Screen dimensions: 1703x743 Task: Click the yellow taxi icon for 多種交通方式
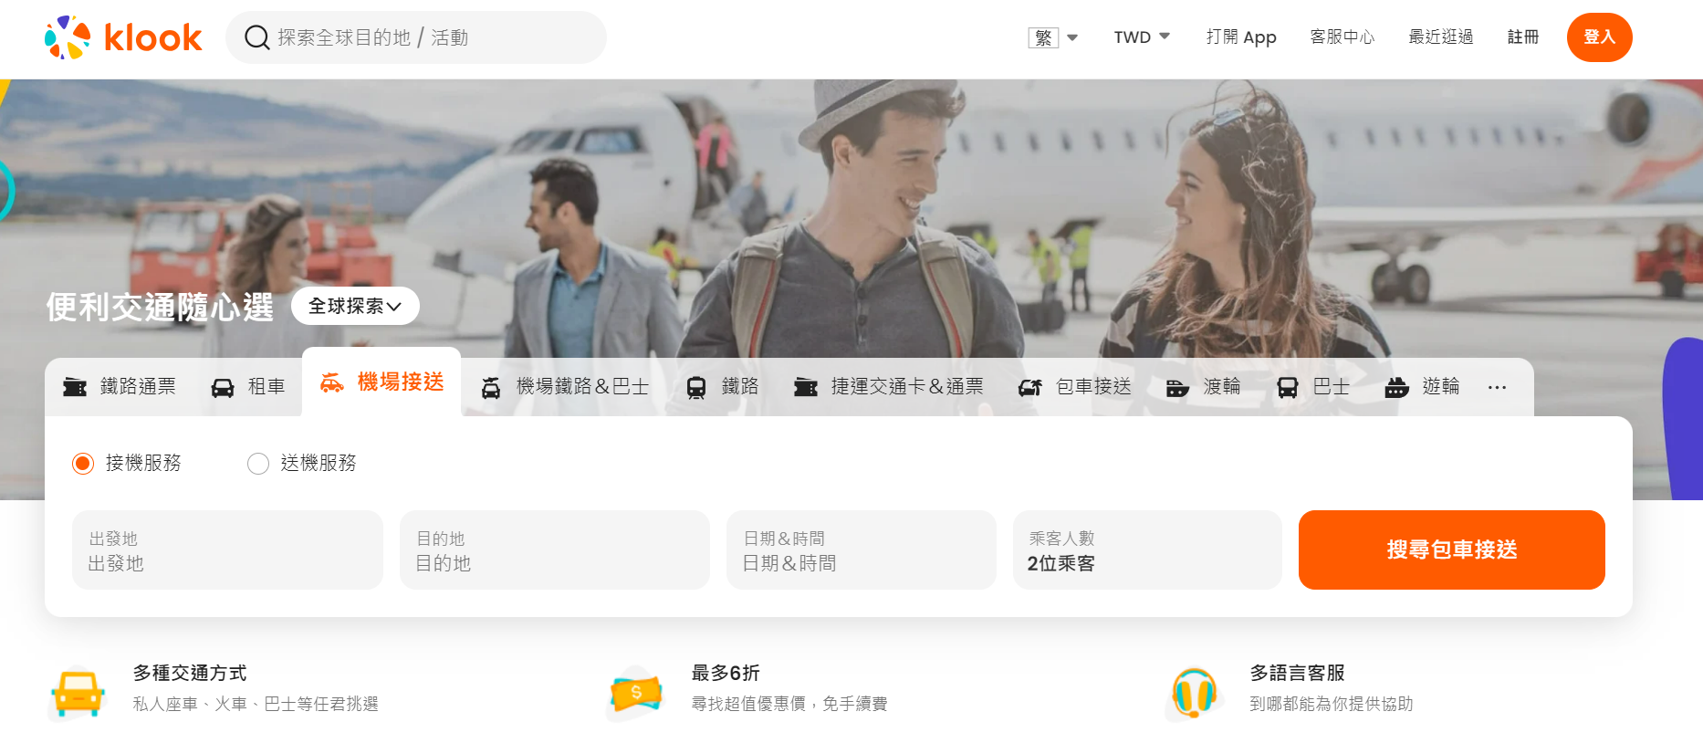[78, 693]
